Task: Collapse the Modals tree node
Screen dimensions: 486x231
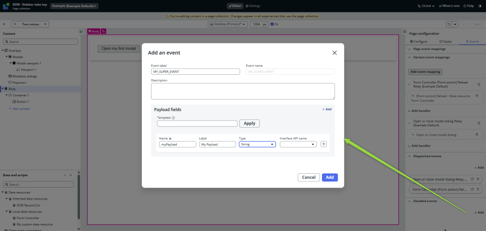Action: (x=7, y=57)
